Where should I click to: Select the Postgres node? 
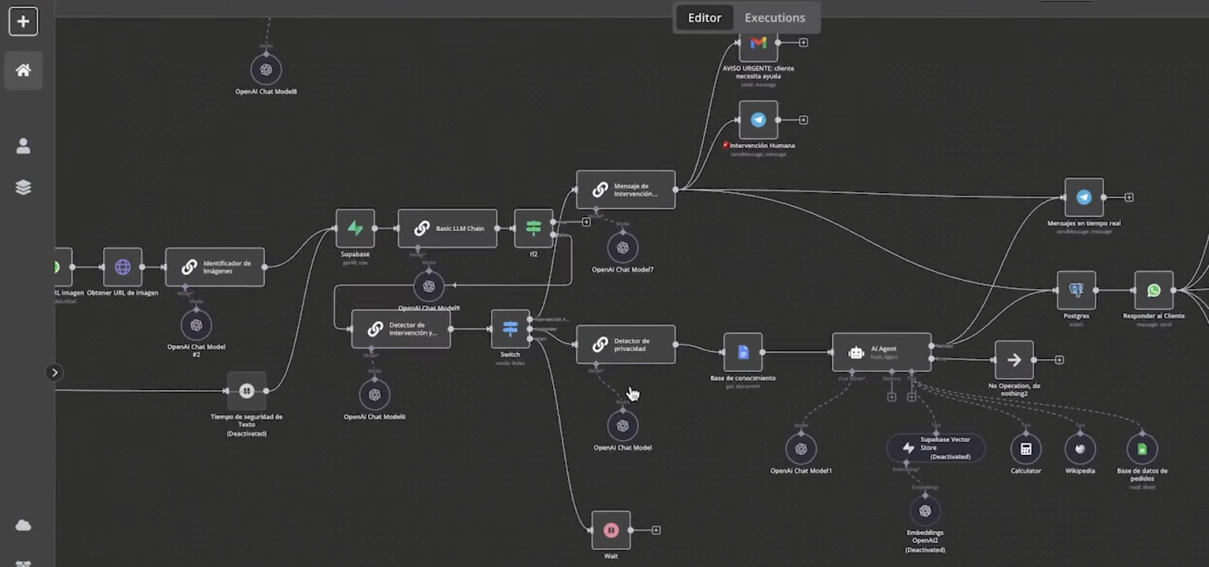point(1076,290)
